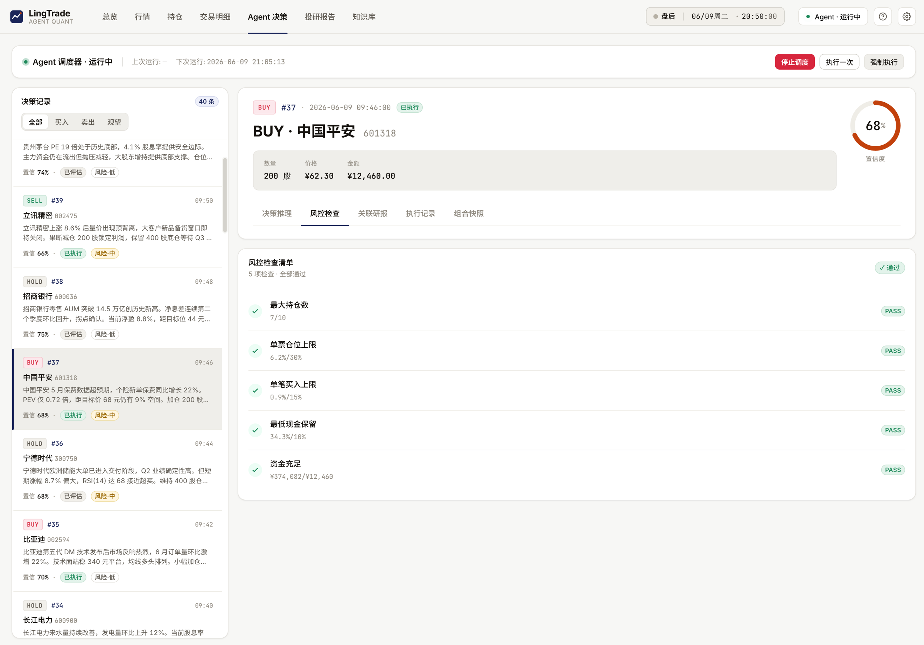This screenshot has width=924, height=645.
Task: Filter decisions by 观望
Action: tap(114, 122)
